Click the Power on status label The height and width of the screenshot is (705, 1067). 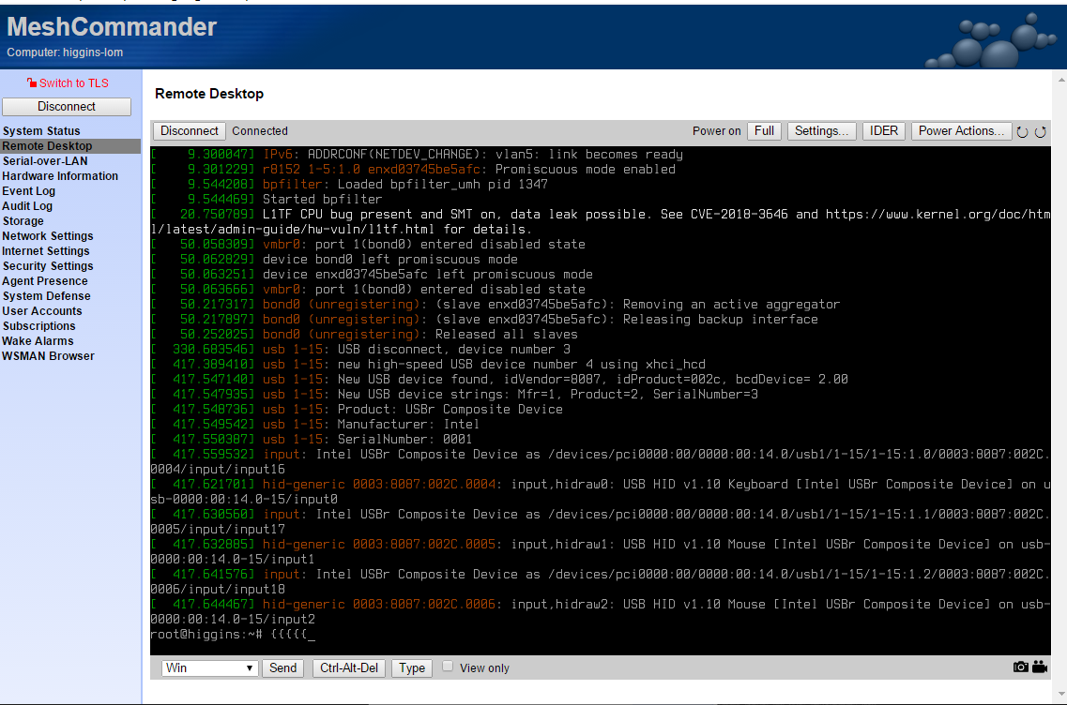(717, 130)
